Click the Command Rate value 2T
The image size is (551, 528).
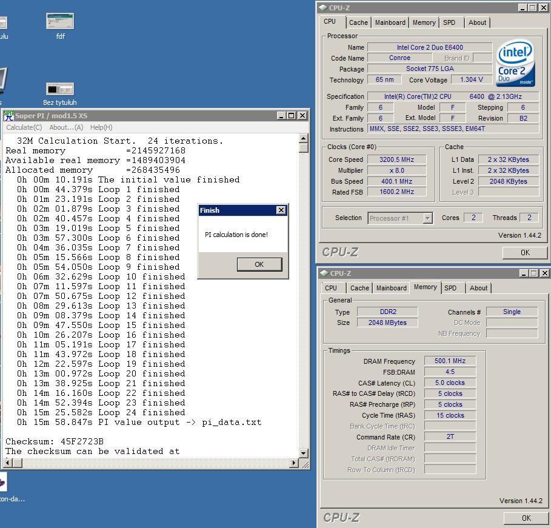(450, 437)
